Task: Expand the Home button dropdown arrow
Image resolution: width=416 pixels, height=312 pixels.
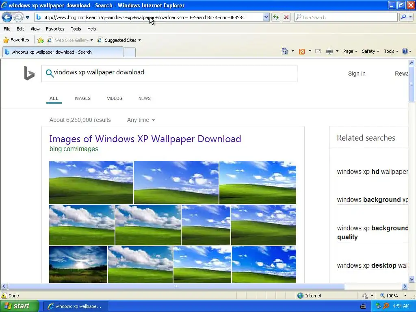Action: [292, 51]
